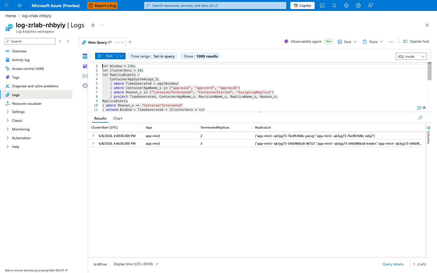This screenshot has height=273, width=437.
Task: Add a new query tab
Action: (x=130, y=42)
